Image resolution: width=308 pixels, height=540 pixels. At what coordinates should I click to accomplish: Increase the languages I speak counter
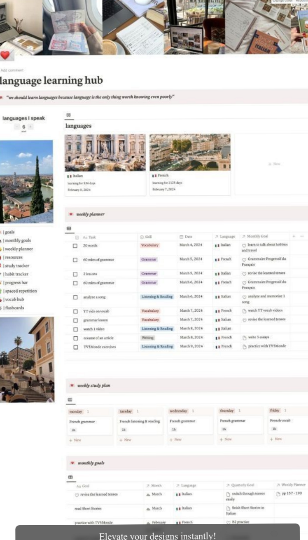[x=30, y=127]
